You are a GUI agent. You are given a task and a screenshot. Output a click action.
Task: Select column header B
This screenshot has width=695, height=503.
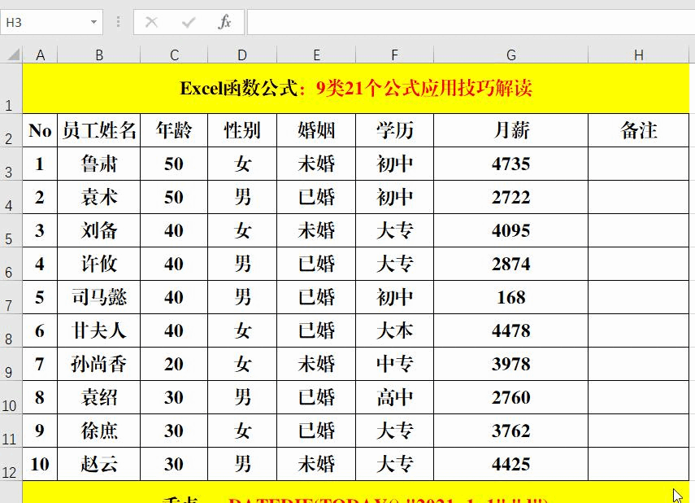point(99,55)
